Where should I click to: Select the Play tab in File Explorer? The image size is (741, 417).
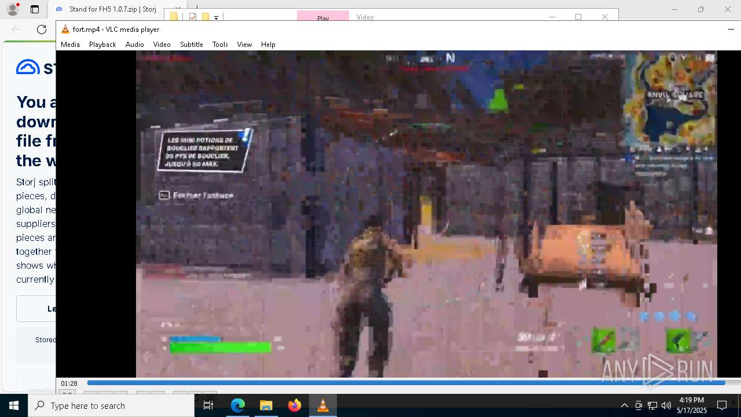[323, 17]
